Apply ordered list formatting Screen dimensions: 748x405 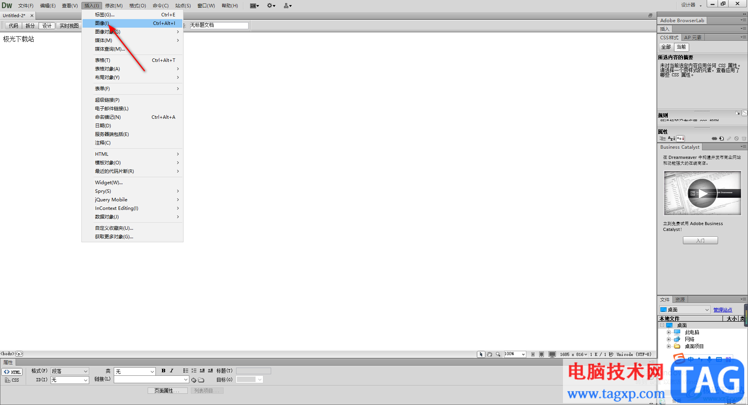pos(194,371)
